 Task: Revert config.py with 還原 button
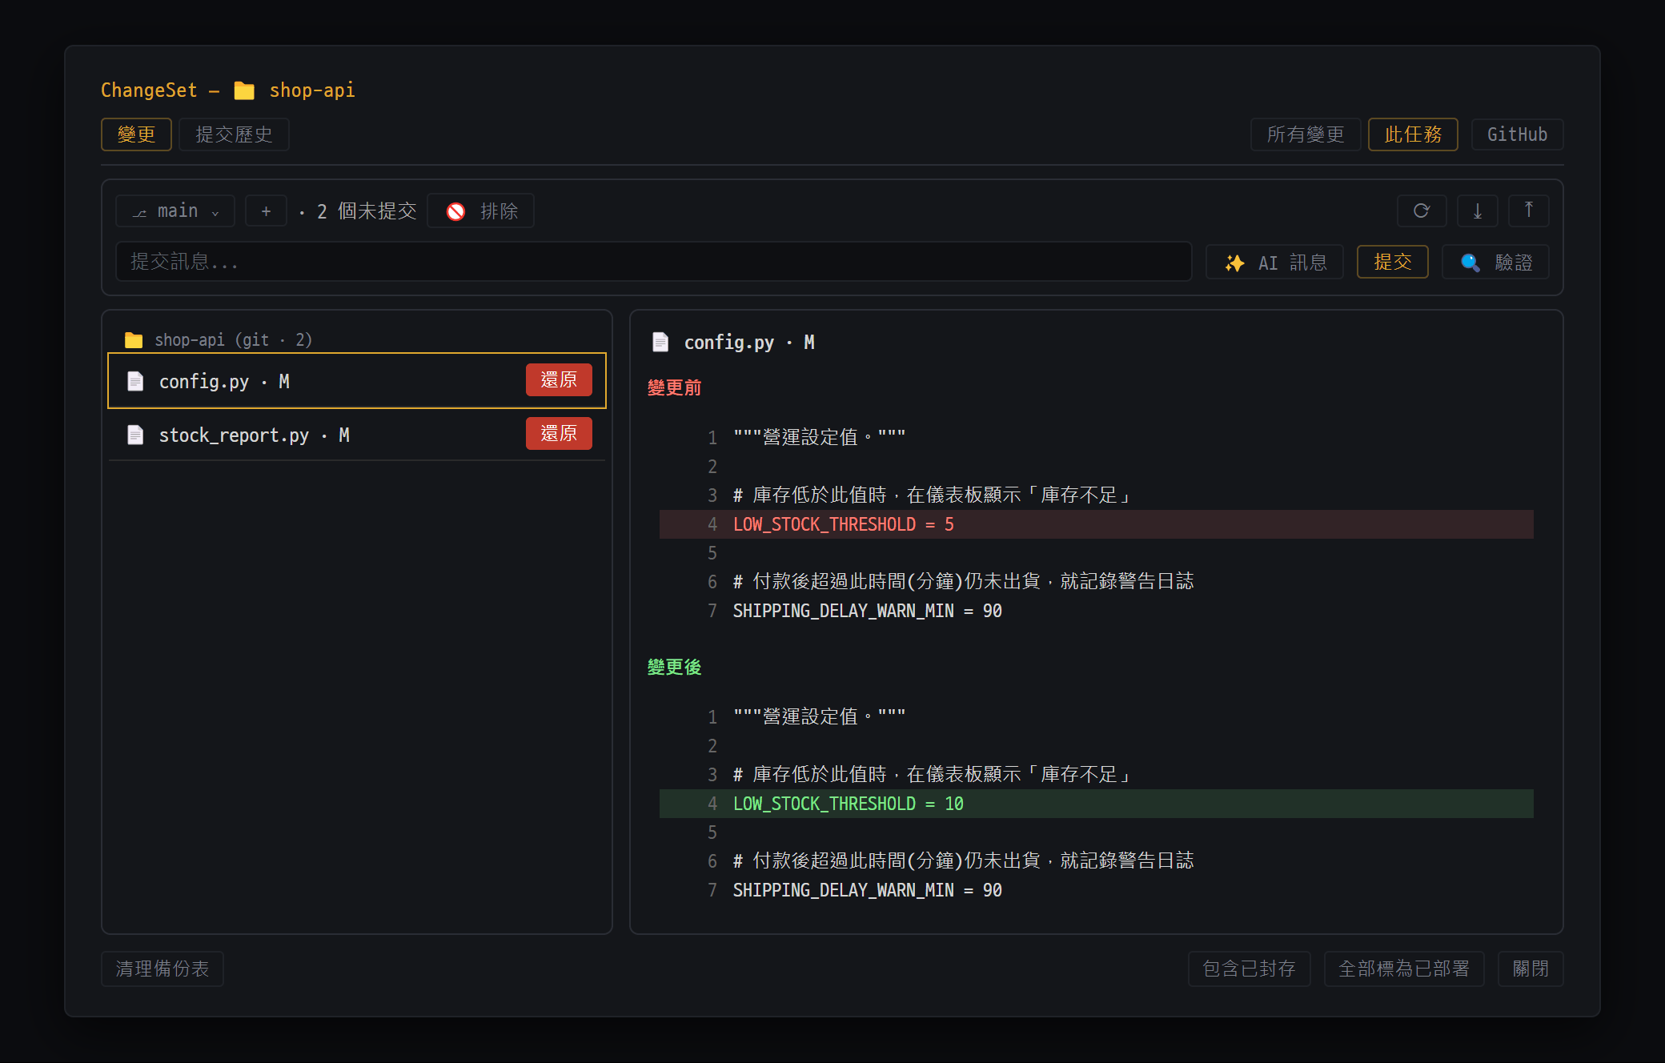point(559,379)
